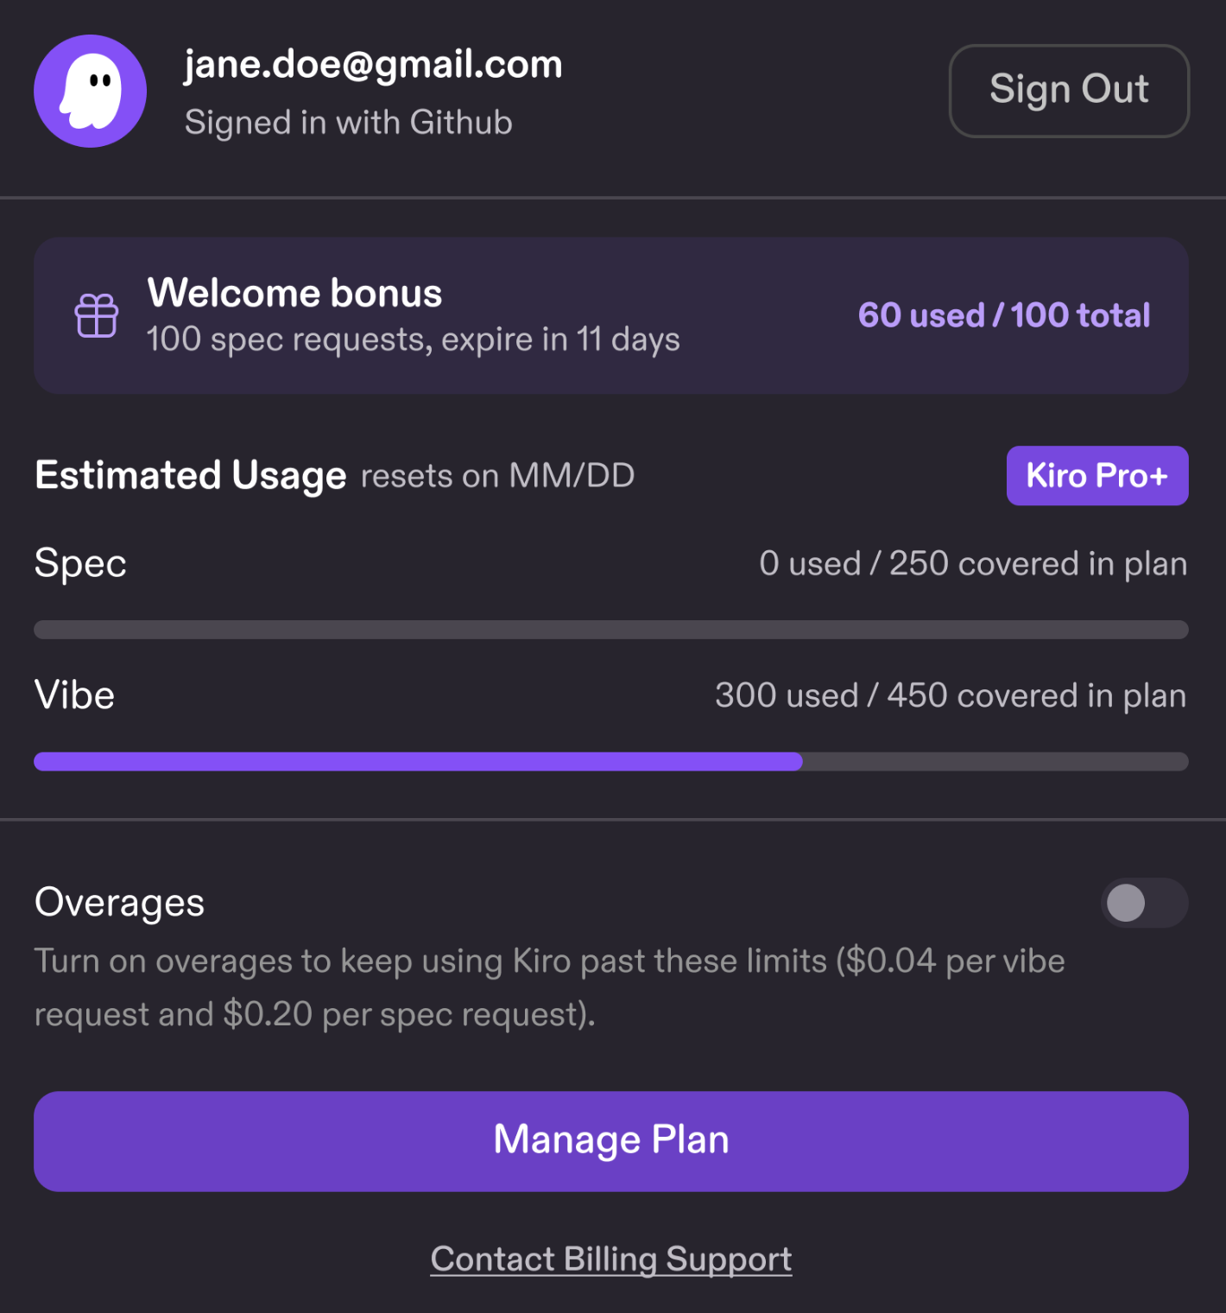Click the 'Signed in with Github' text
1226x1313 pixels.
pos(349,123)
